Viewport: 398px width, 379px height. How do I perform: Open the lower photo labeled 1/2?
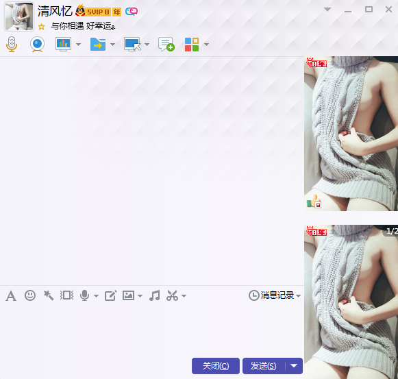(351, 302)
